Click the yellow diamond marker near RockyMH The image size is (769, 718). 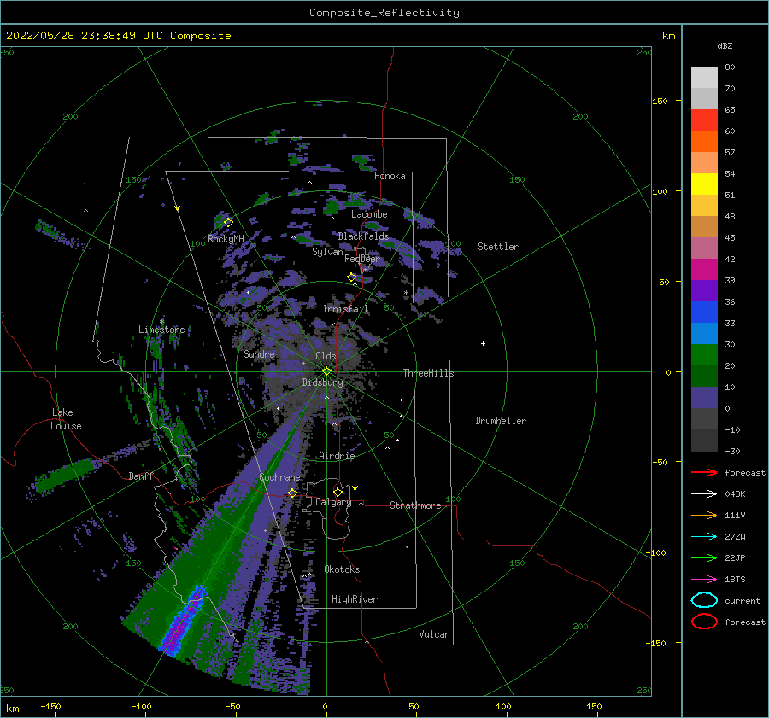(228, 223)
